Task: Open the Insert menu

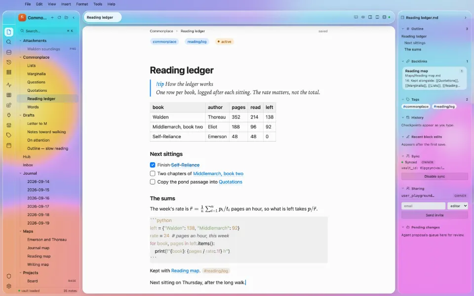Action: coord(66,4)
